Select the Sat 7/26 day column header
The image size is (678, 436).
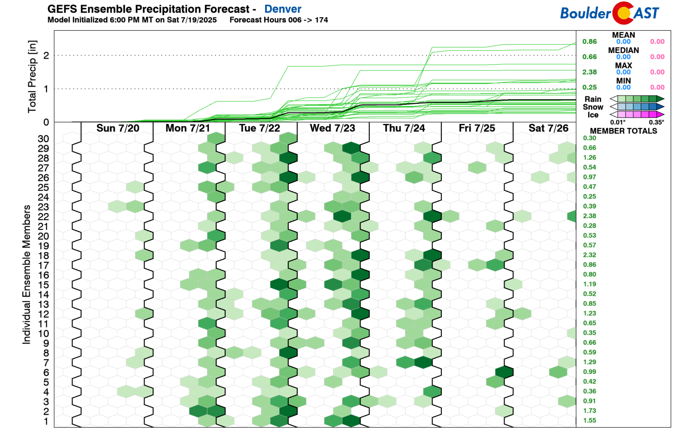548,128
